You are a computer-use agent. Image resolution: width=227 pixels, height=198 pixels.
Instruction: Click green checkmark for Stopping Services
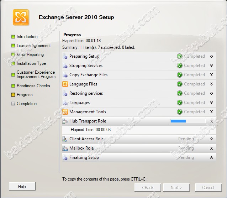(x=180, y=66)
